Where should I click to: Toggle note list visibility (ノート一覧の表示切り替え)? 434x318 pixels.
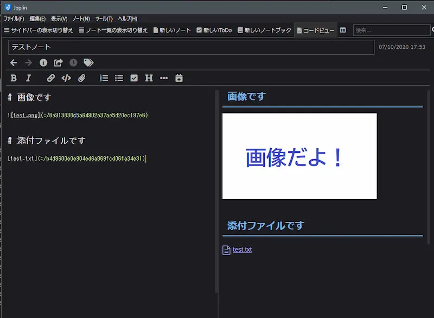(113, 30)
